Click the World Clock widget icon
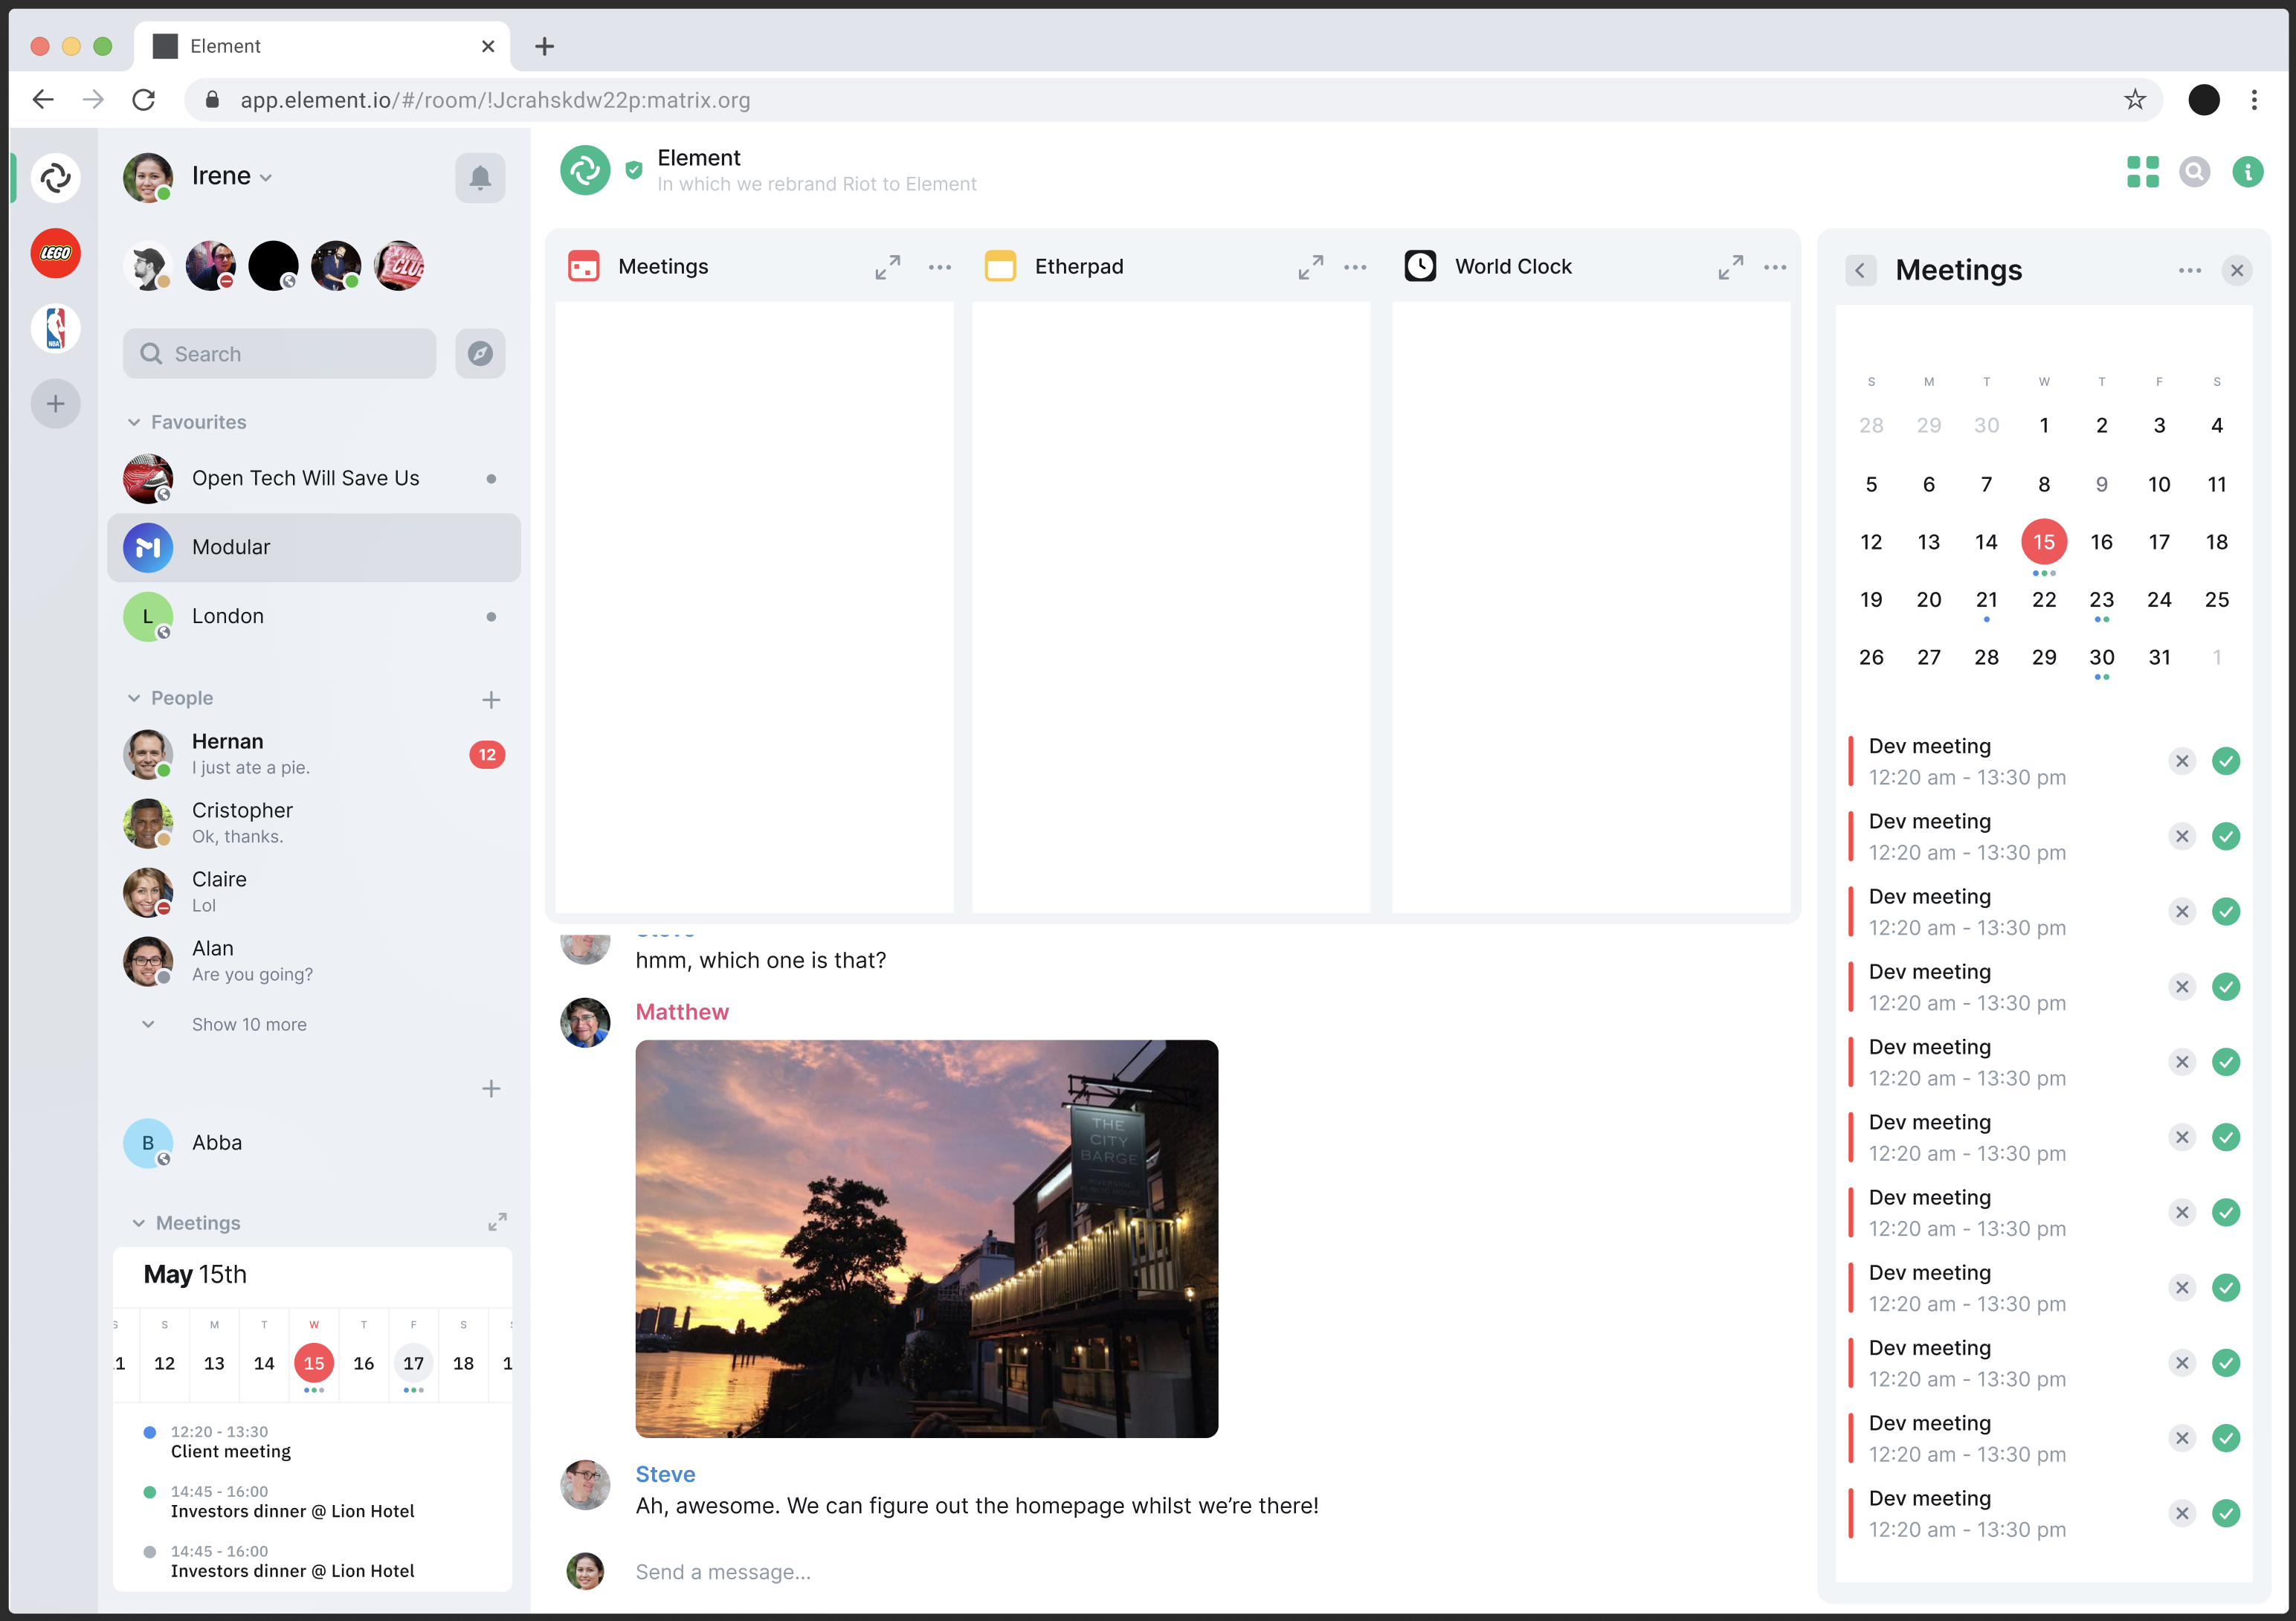 point(1421,267)
